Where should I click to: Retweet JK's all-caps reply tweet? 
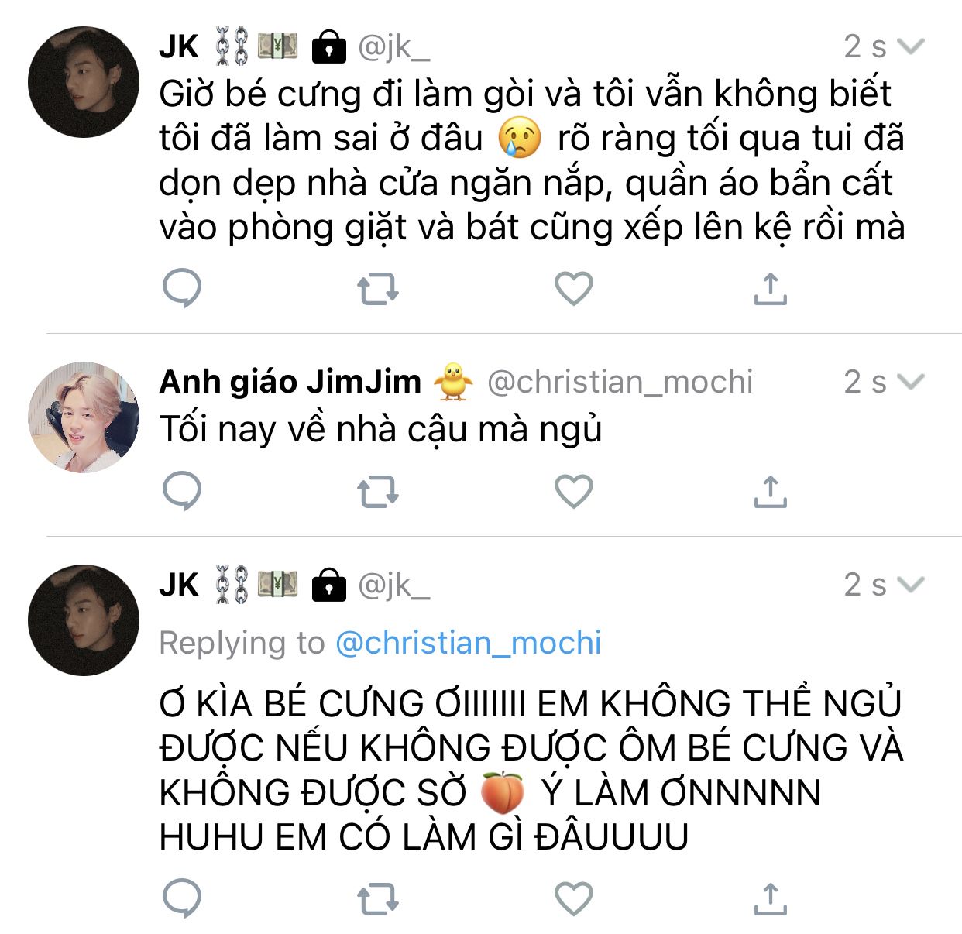pyautogui.click(x=378, y=899)
